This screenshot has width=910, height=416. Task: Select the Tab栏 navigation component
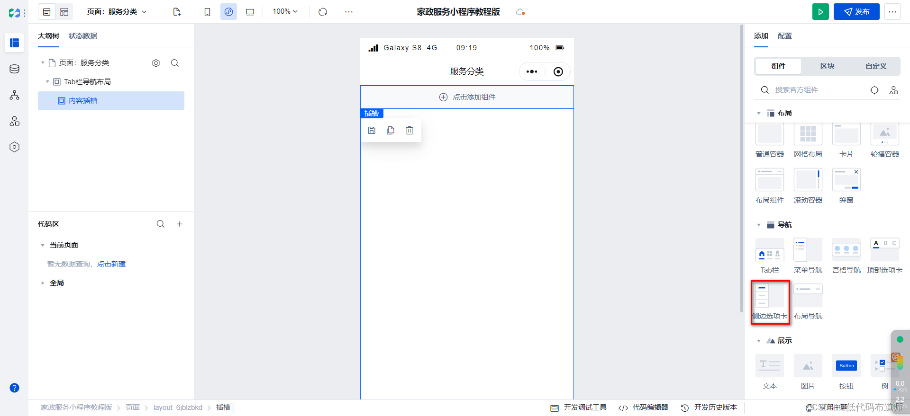[770, 256]
